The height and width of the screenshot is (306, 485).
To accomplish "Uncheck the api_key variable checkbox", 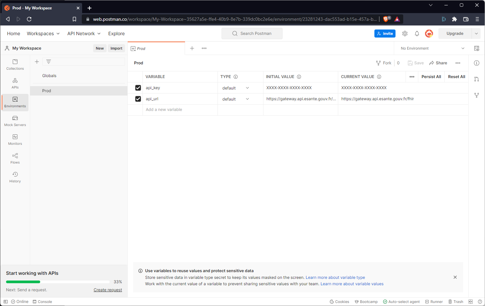I will pos(138,88).
